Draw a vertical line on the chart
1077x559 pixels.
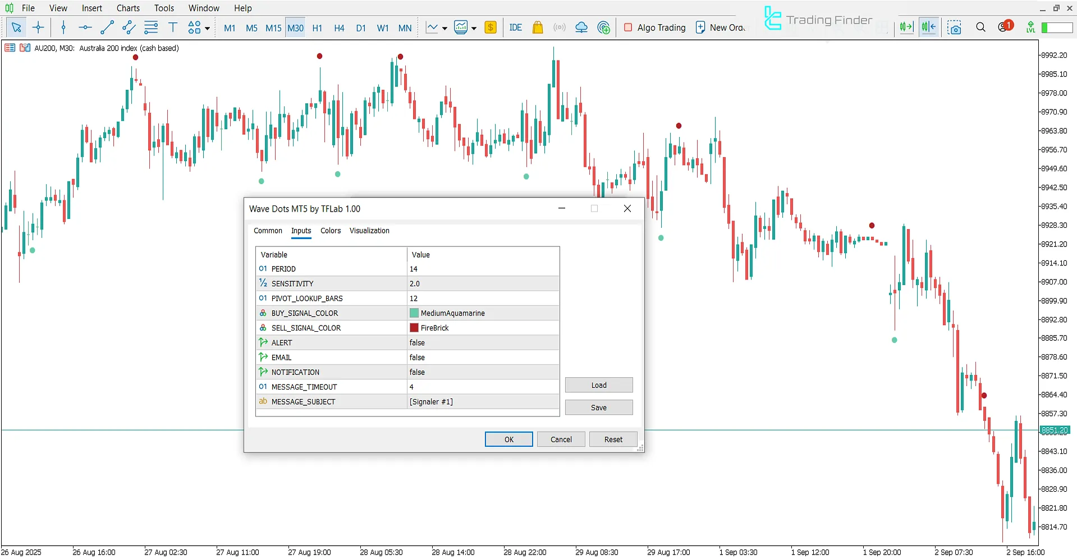[x=63, y=27]
